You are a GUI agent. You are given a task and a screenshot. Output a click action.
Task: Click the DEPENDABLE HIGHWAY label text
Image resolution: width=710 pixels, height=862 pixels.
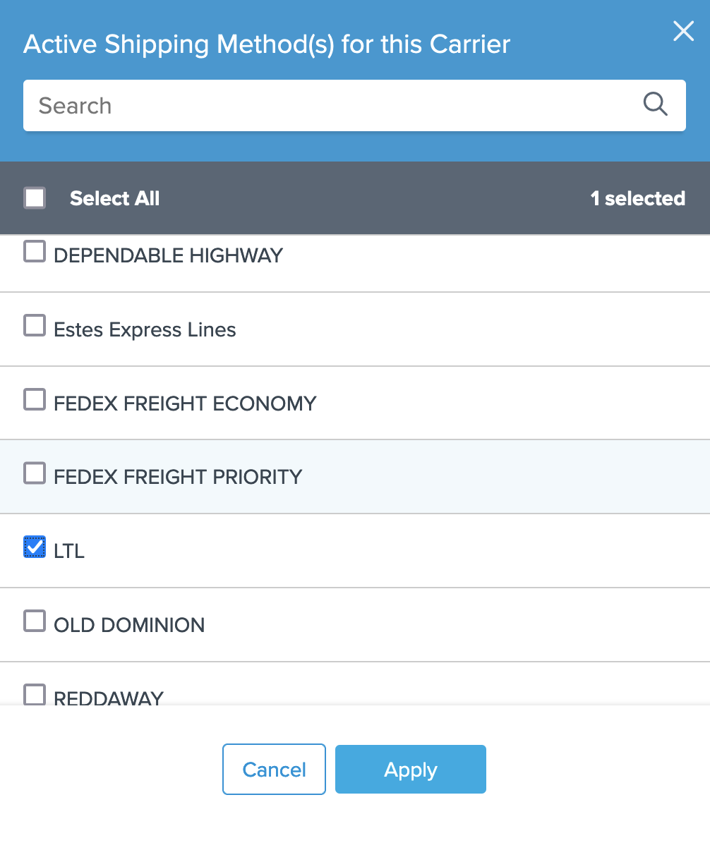coord(168,255)
